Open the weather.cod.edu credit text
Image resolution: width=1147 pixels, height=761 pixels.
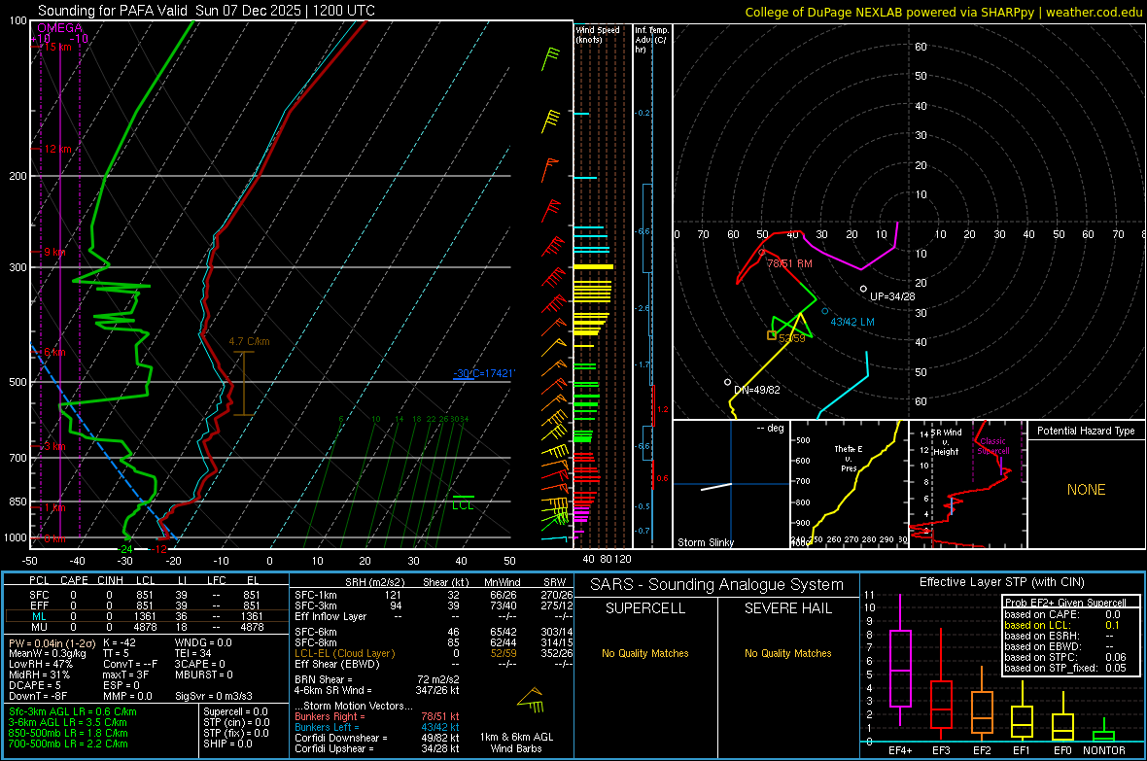point(1094,12)
